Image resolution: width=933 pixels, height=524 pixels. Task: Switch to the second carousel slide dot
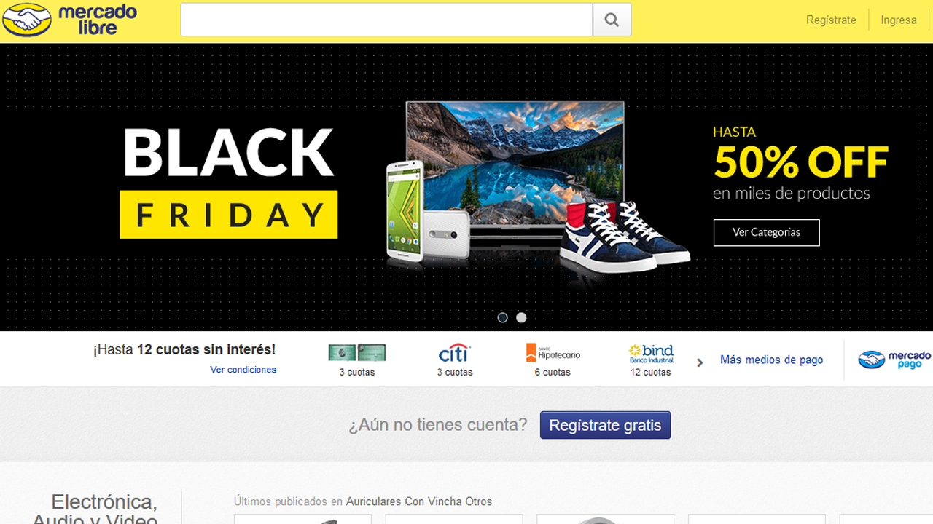pos(521,317)
